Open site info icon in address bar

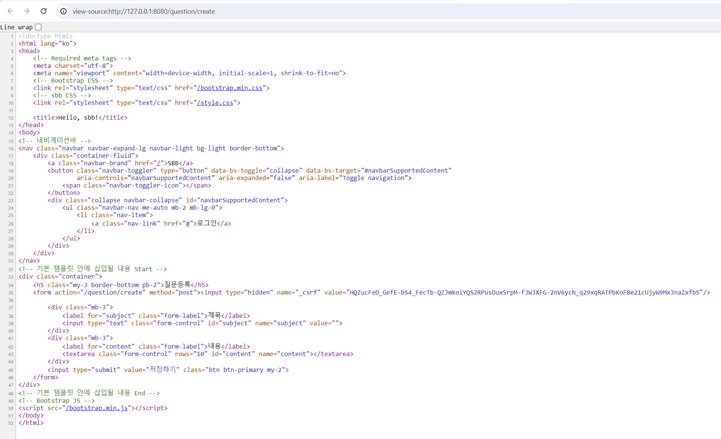[x=64, y=11]
